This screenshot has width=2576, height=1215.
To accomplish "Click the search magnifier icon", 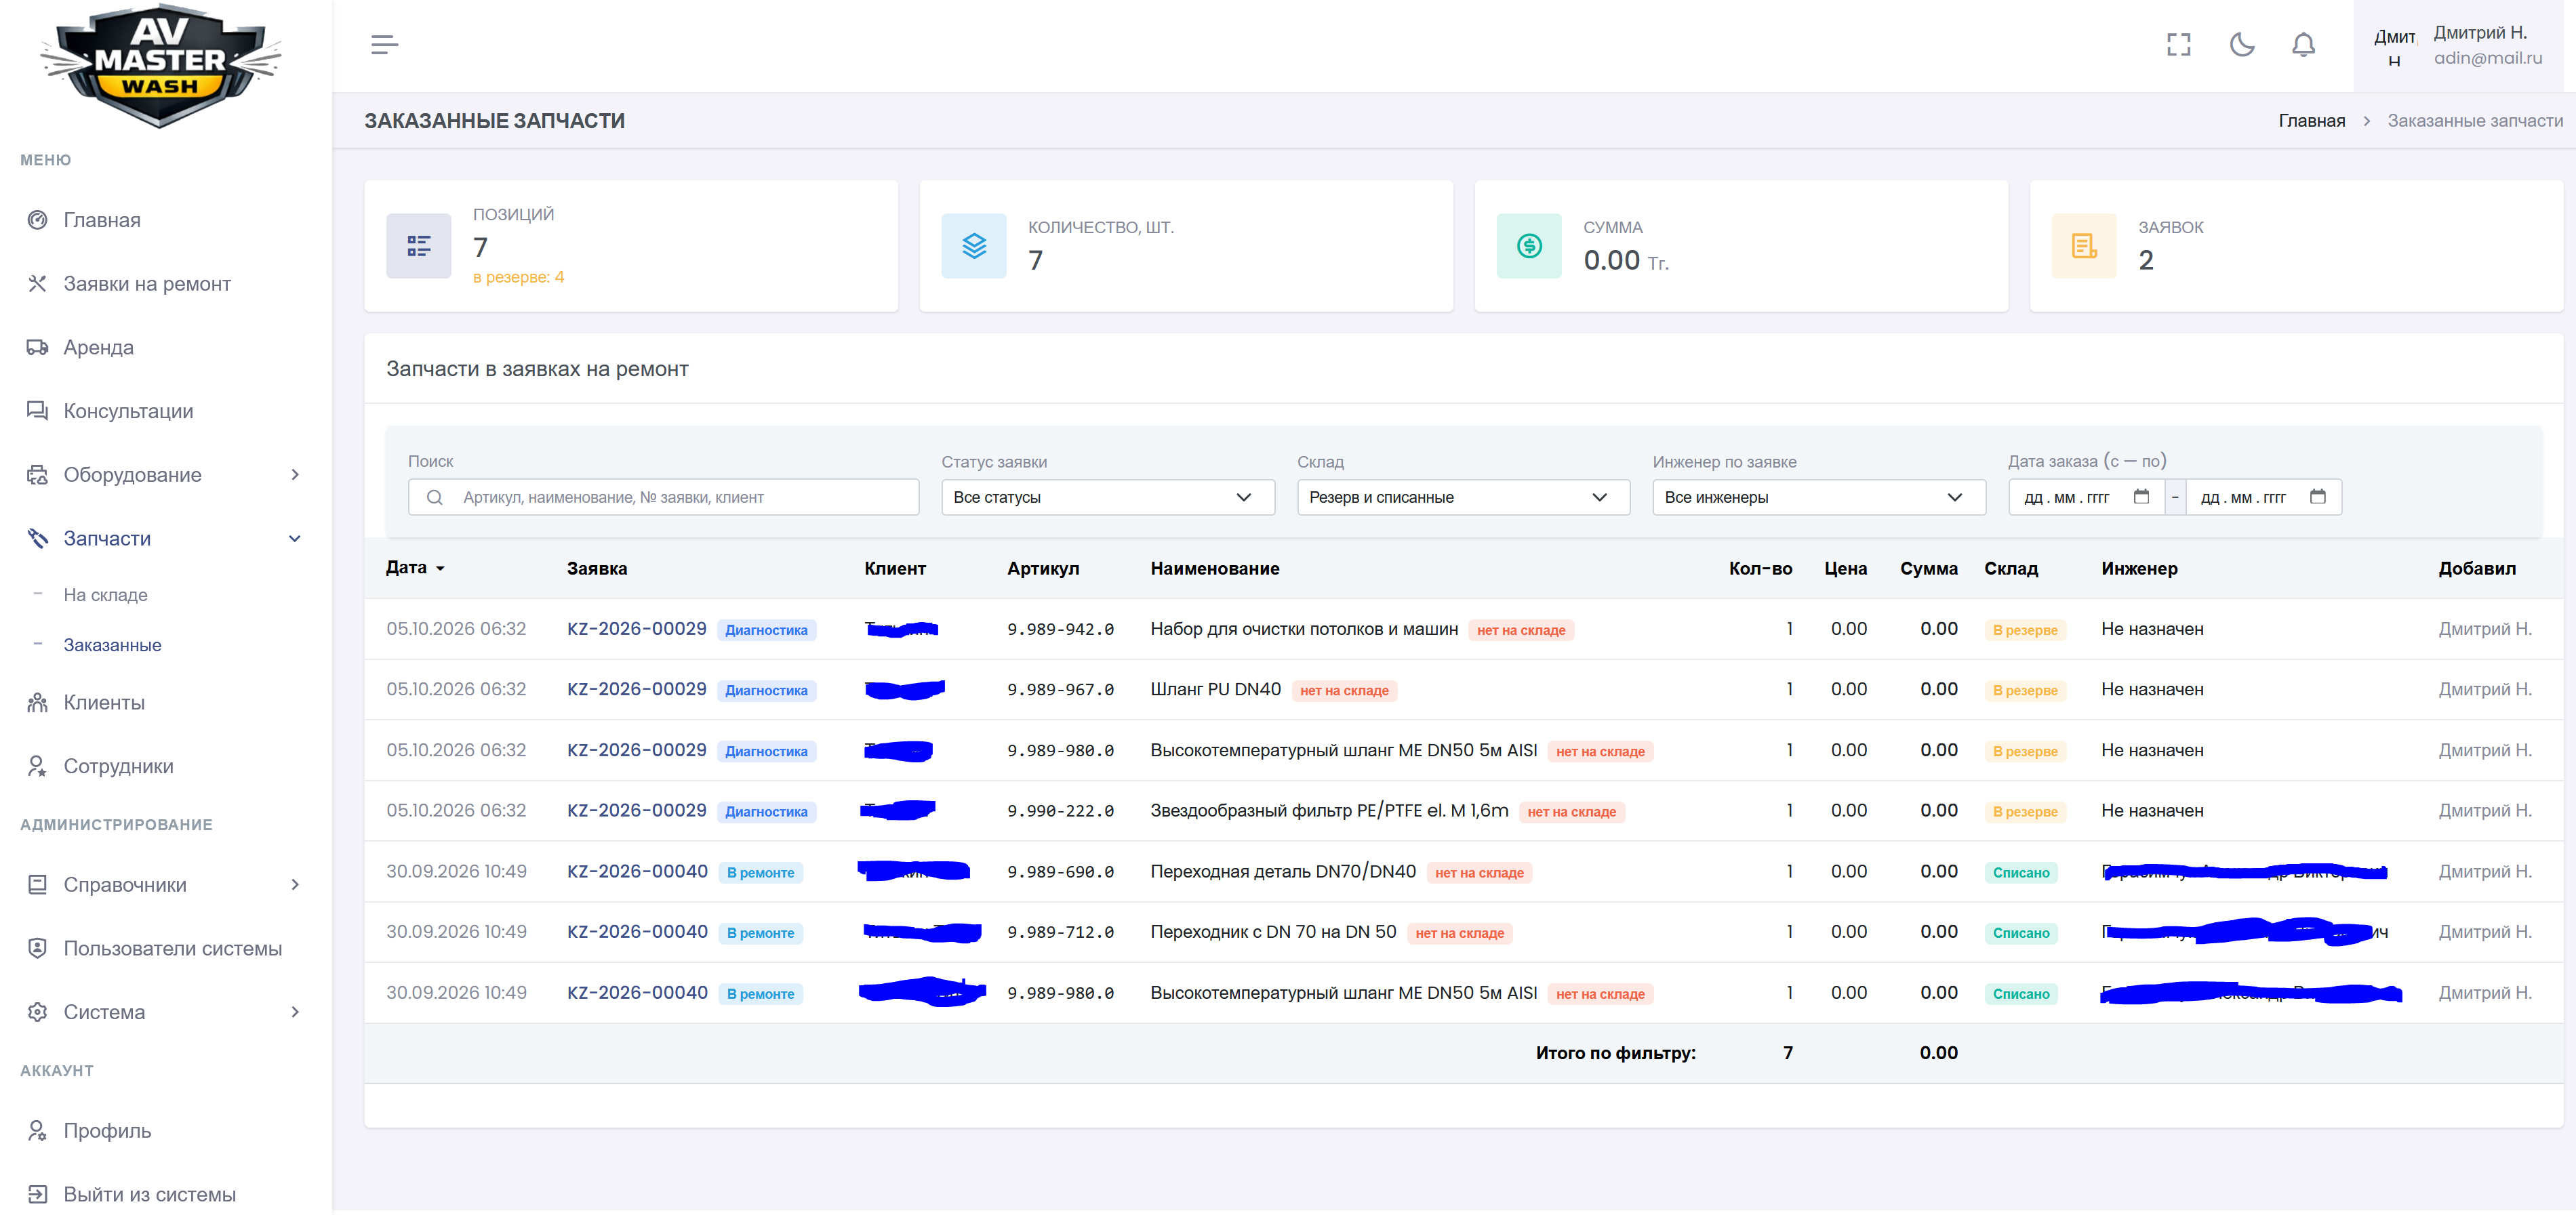I will [x=435, y=498].
